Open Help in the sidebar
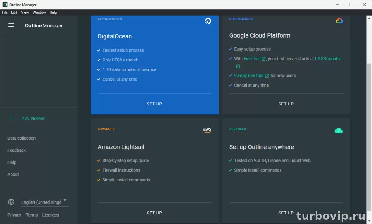 (x=12, y=162)
